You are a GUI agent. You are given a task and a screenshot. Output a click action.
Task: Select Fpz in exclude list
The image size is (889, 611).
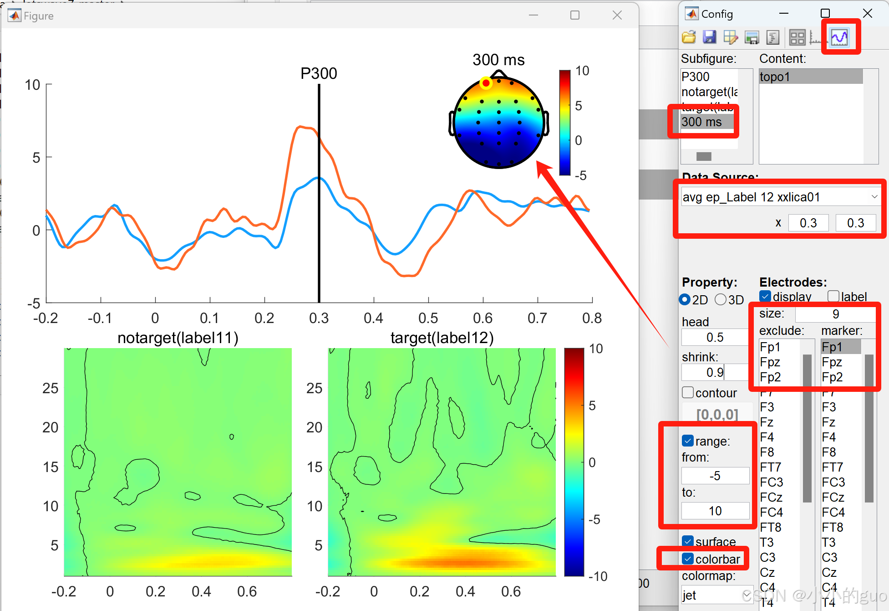(779, 362)
